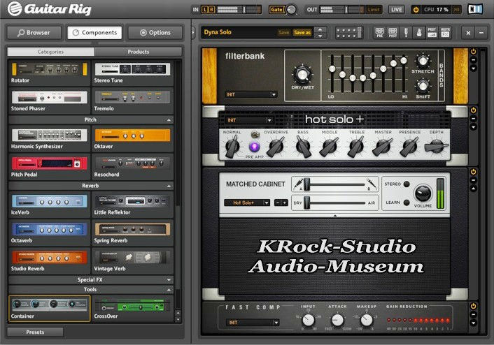Collapse the Reverb category section
This screenshot has width=494, height=345.
pyautogui.click(x=91, y=186)
